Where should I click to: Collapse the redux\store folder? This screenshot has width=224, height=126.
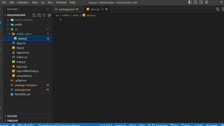pos(9,34)
